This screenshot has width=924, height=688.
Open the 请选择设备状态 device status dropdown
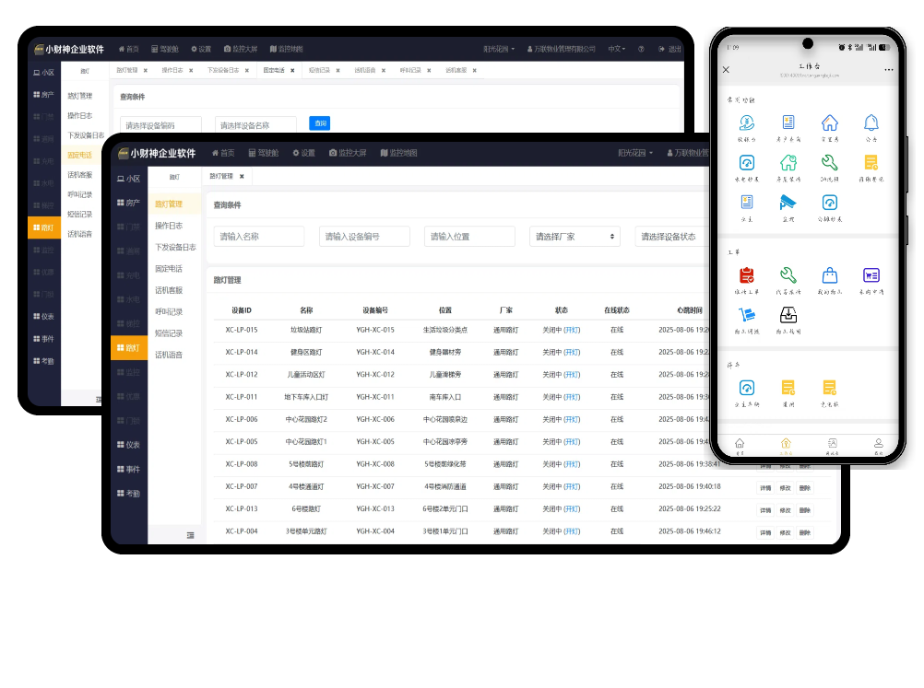pos(671,237)
